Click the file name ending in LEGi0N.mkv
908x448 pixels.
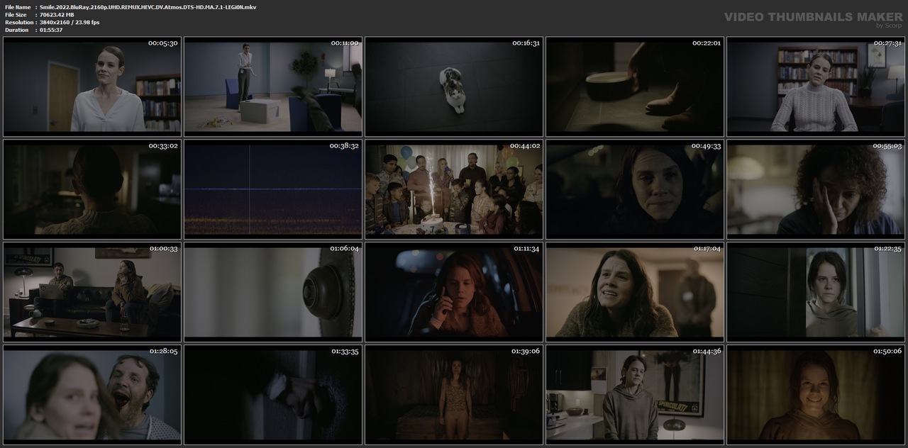tap(148, 7)
